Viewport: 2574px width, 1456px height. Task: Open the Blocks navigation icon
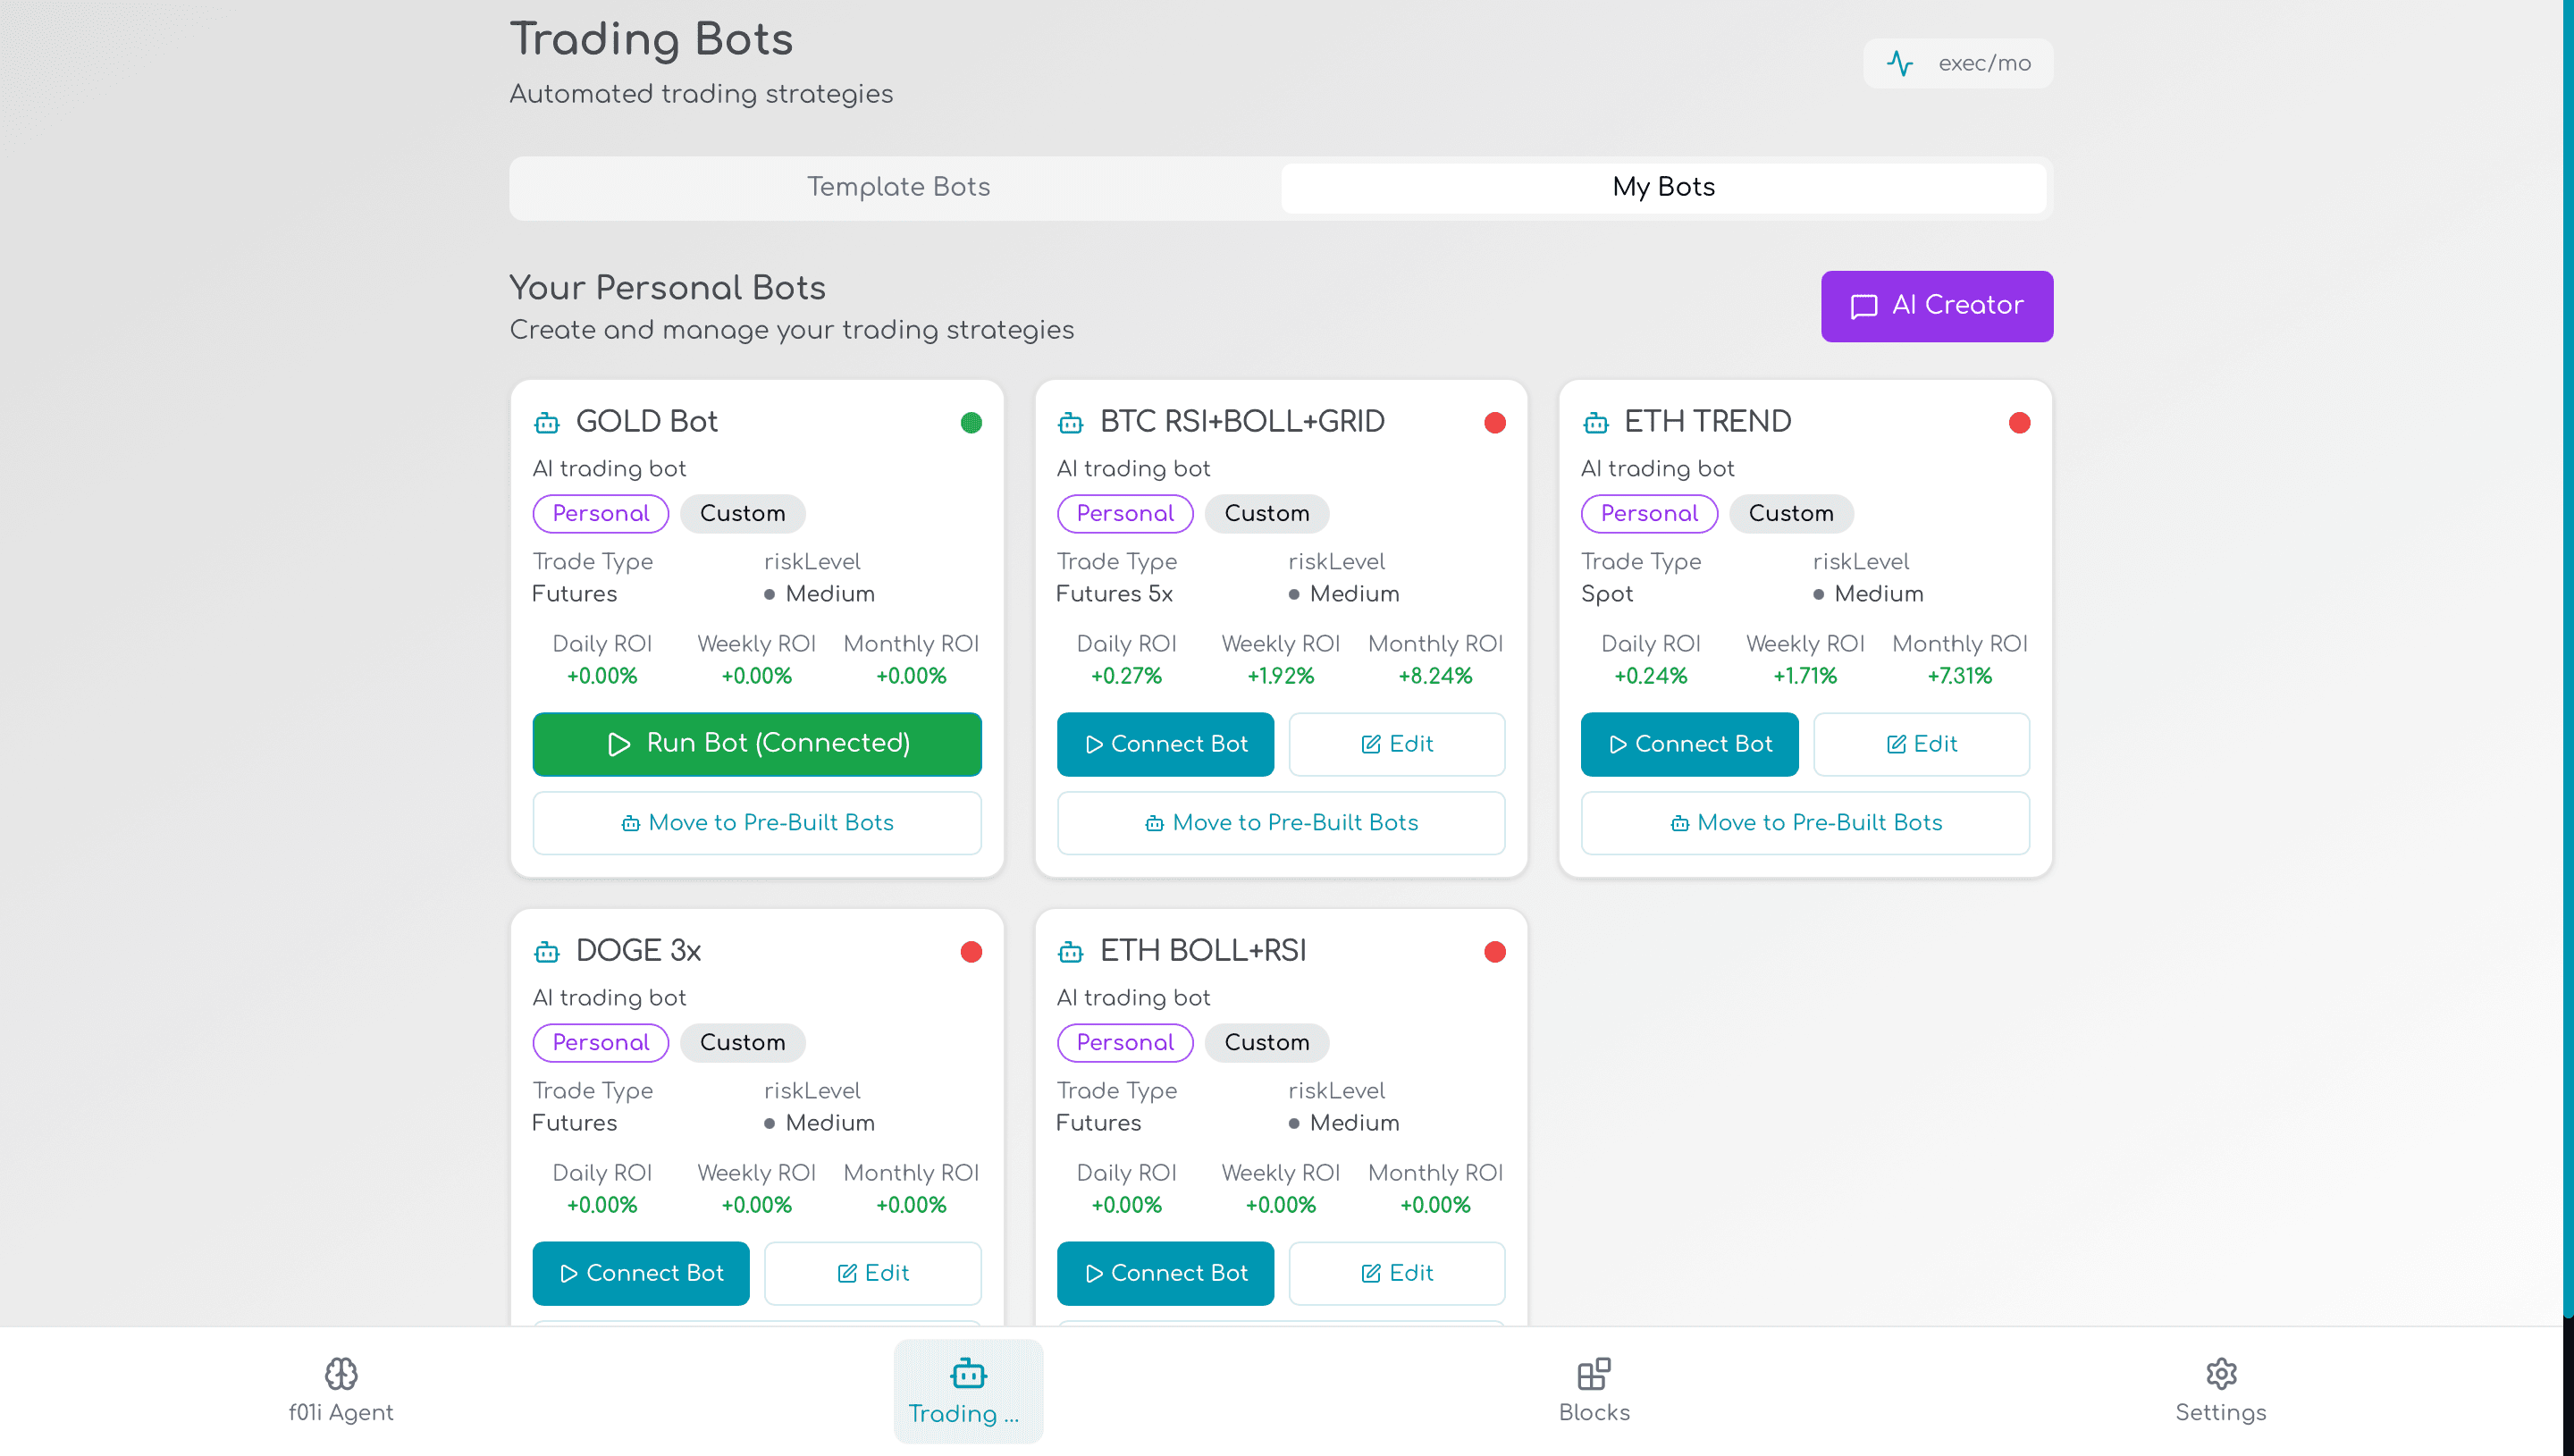[1594, 1373]
